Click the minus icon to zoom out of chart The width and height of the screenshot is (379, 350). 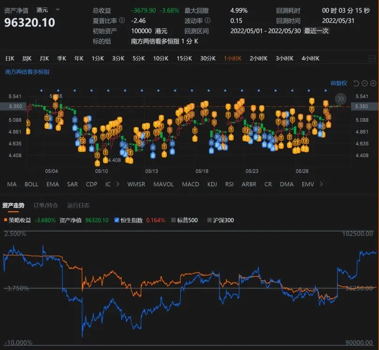tap(364, 83)
